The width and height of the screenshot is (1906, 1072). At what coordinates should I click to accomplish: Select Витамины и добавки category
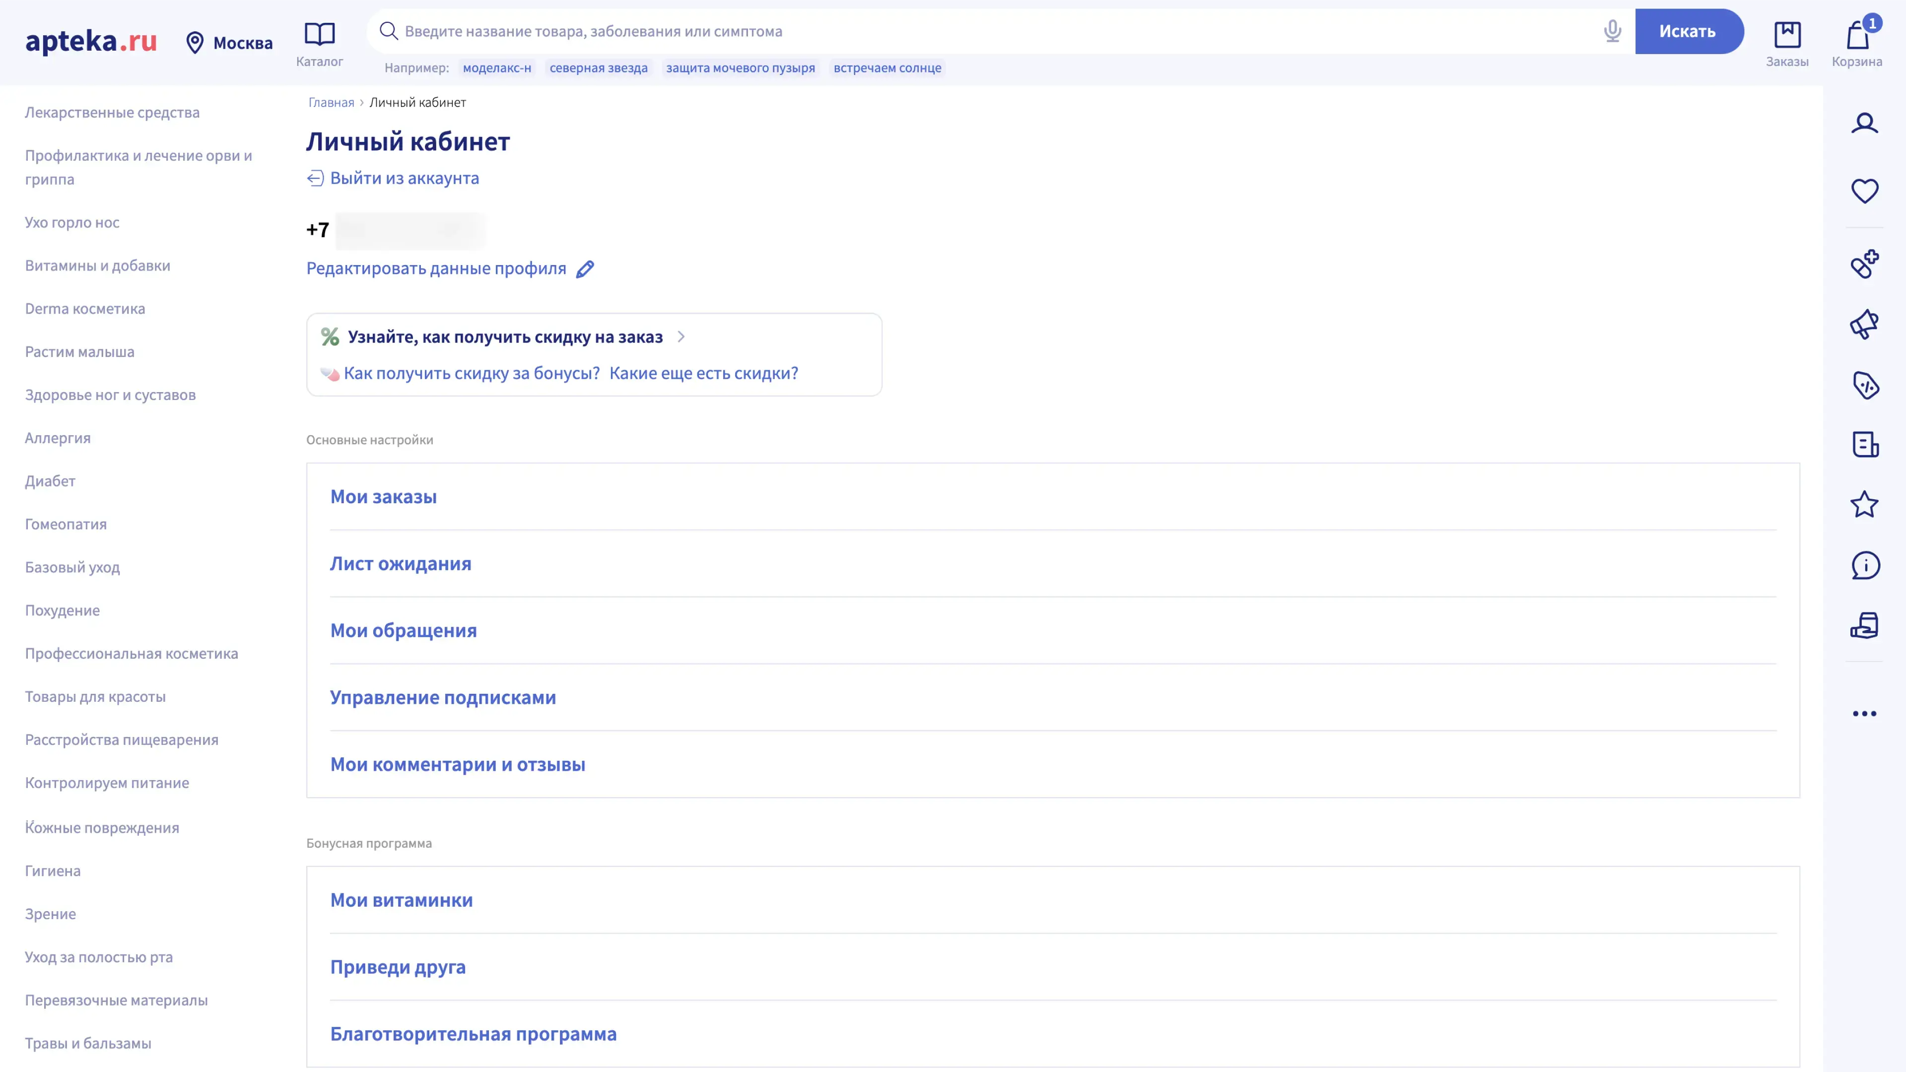pyautogui.click(x=98, y=266)
